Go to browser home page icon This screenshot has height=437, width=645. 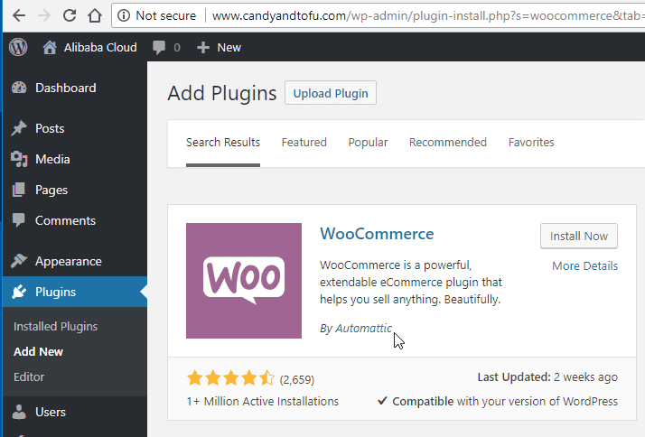[95, 15]
